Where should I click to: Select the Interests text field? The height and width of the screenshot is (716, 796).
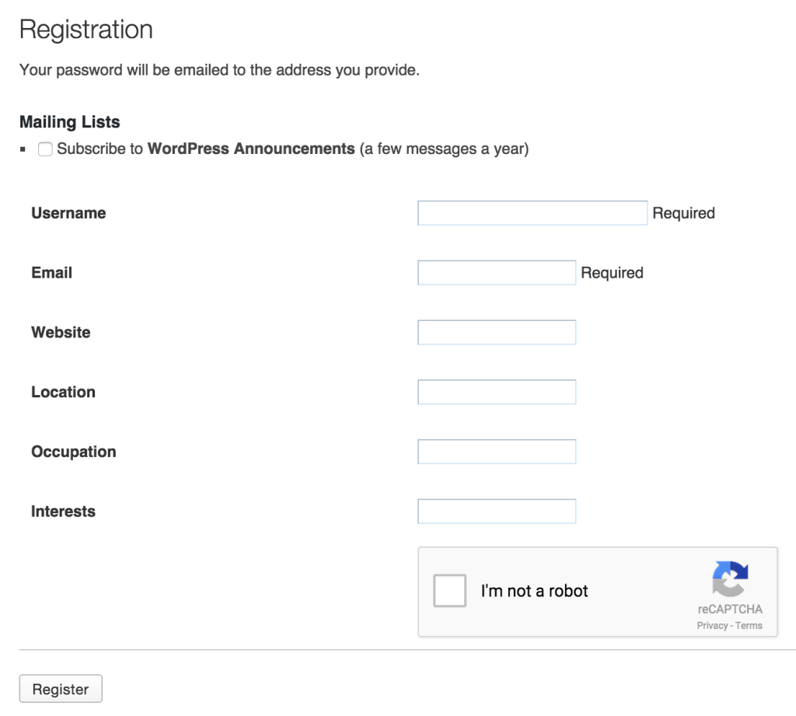497,512
